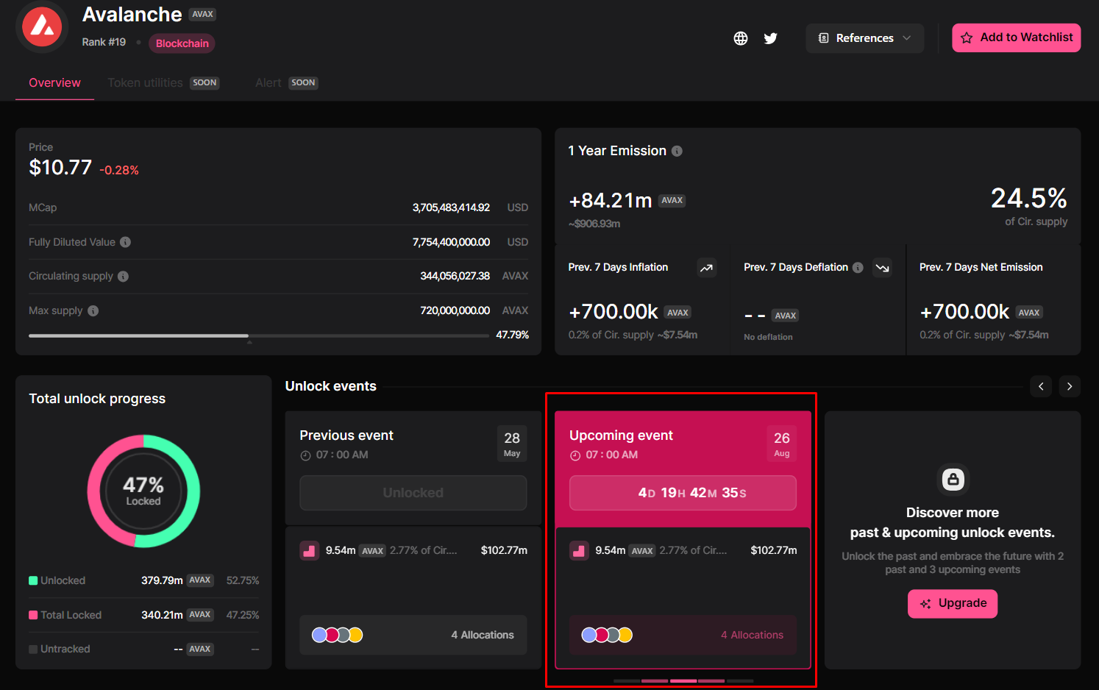The height and width of the screenshot is (690, 1099).
Task: Click the Prev. 7 Days Deflation info icon
Action: (858, 268)
